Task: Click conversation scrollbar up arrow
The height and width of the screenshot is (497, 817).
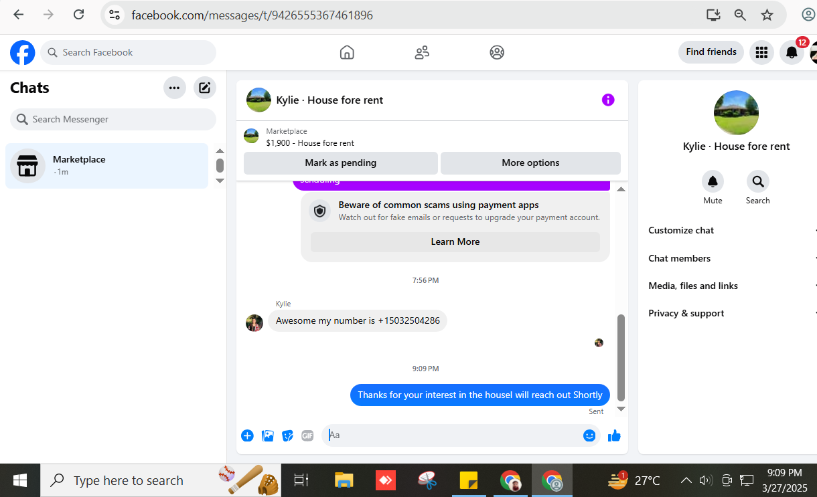Action: [621, 189]
